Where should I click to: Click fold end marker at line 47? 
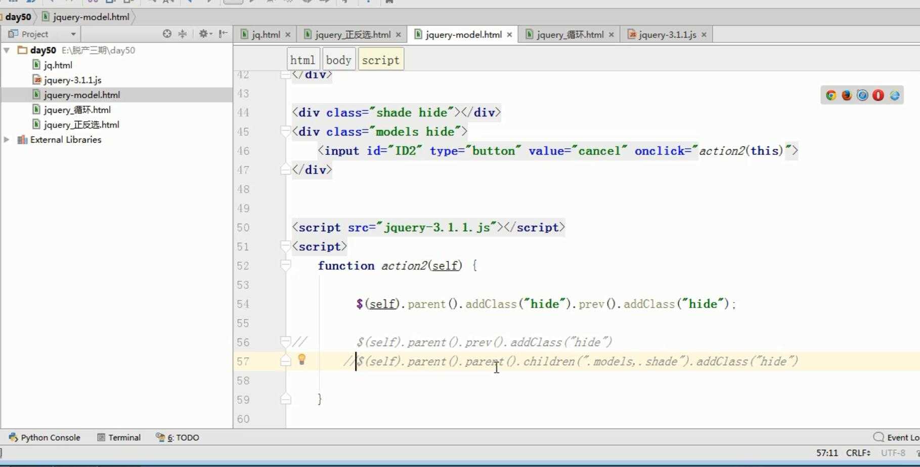click(x=285, y=170)
